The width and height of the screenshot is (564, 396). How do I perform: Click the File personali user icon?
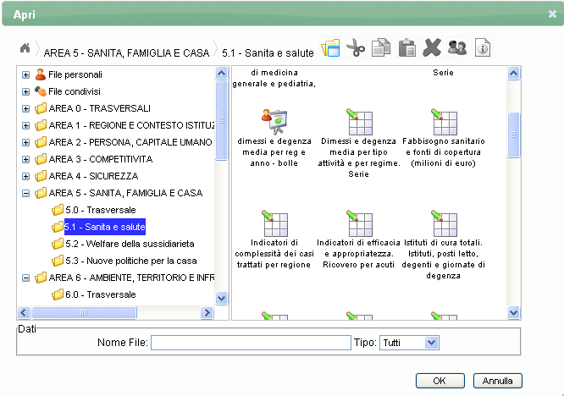(41, 74)
